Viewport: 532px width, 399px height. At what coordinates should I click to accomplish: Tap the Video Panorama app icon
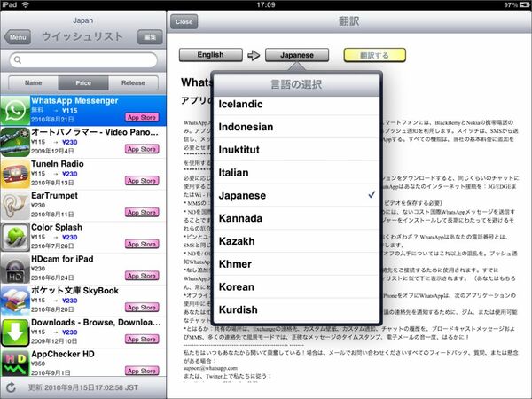pyautogui.click(x=15, y=142)
